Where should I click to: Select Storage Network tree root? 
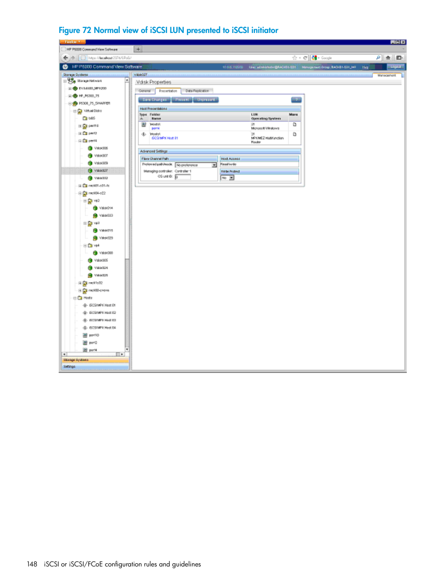tap(90, 81)
